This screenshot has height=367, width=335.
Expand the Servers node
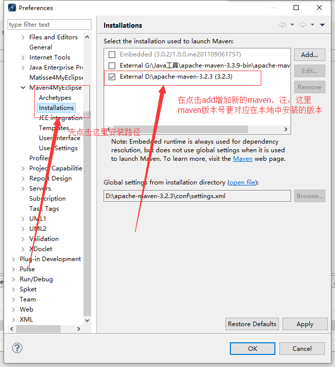tap(23, 189)
